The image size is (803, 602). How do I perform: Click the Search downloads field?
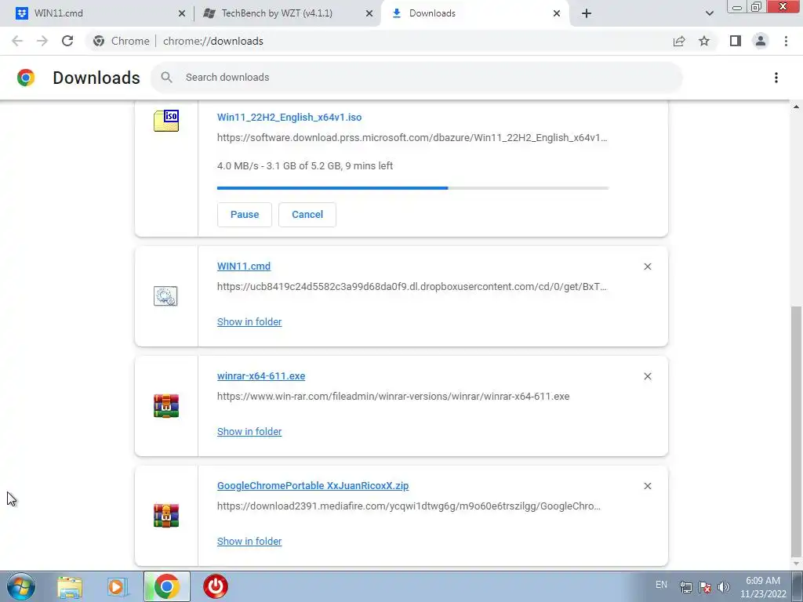pyautogui.click(x=417, y=78)
